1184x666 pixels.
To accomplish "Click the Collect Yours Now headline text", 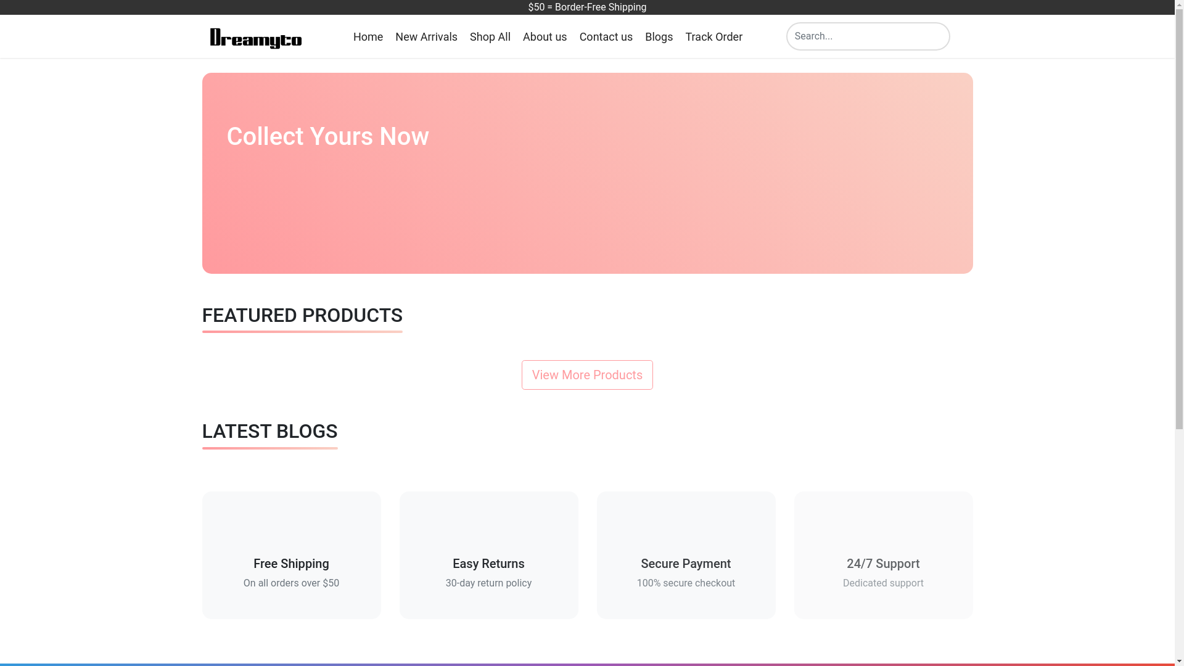I will click(327, 137).
